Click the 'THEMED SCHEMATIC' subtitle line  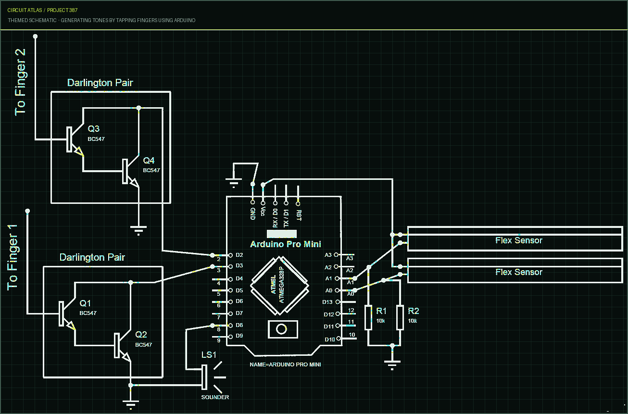[101, 20]
